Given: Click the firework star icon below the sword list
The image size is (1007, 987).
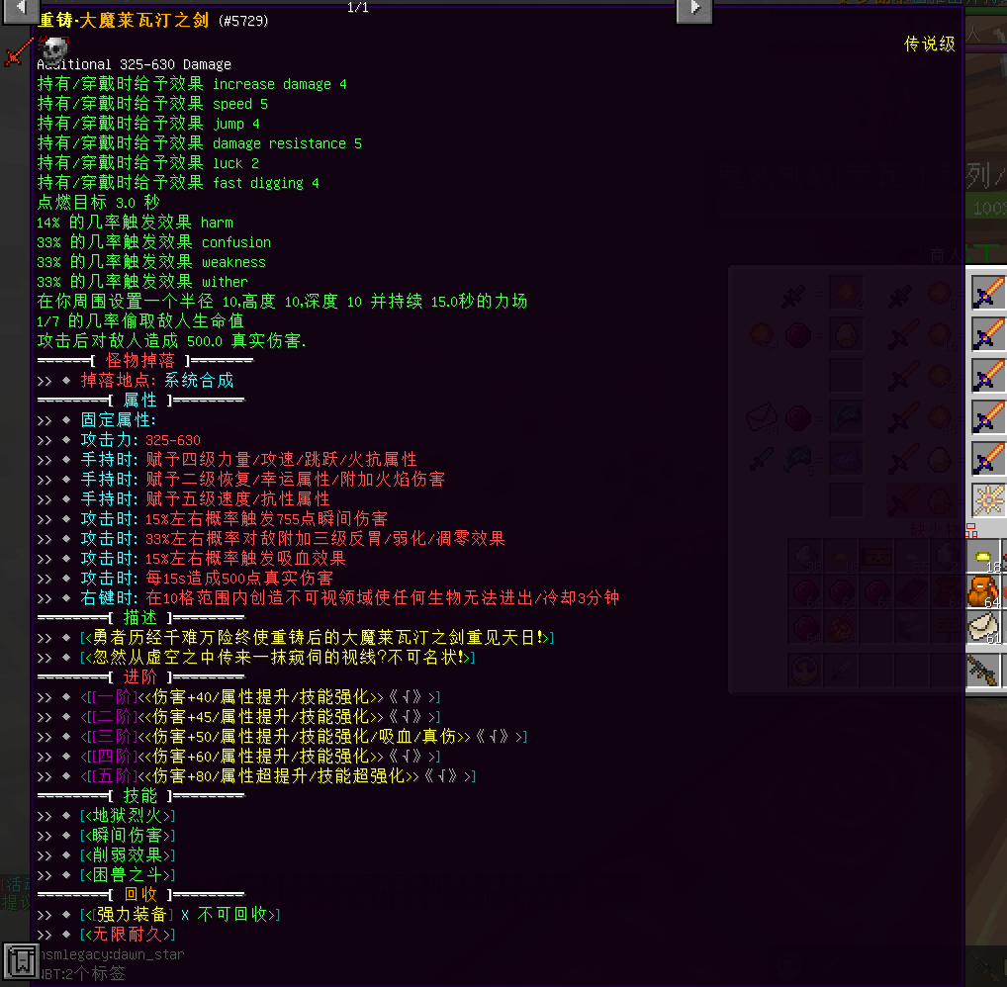Looking at the screenshot, I should 988,497.
